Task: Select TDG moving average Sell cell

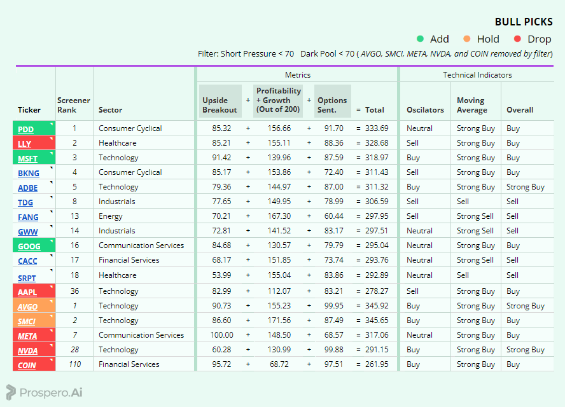Action: tap(463, 202)
